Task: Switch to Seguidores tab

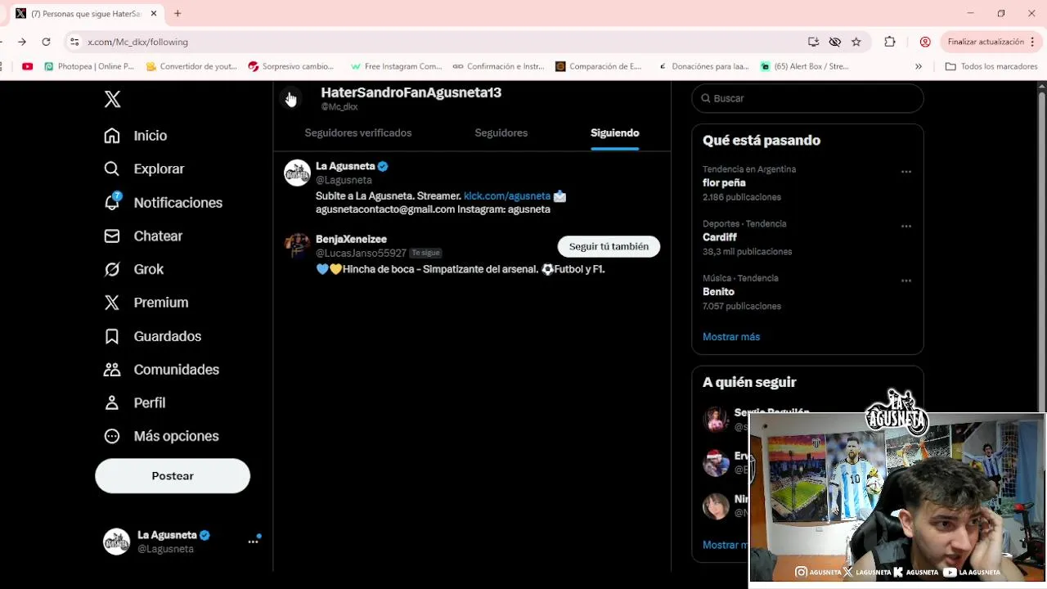Action: pyautogui.click(x=501, y=133)
